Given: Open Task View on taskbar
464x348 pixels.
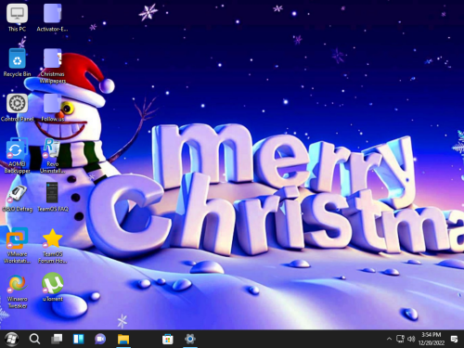Looking at the screenshot, I should (57, 339).
